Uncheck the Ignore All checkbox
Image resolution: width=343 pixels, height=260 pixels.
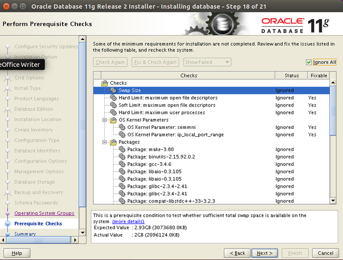[x=309, y=62]
